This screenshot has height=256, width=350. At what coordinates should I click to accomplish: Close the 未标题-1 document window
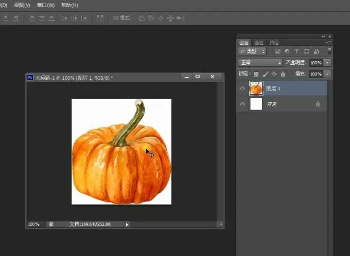(213, 77)
